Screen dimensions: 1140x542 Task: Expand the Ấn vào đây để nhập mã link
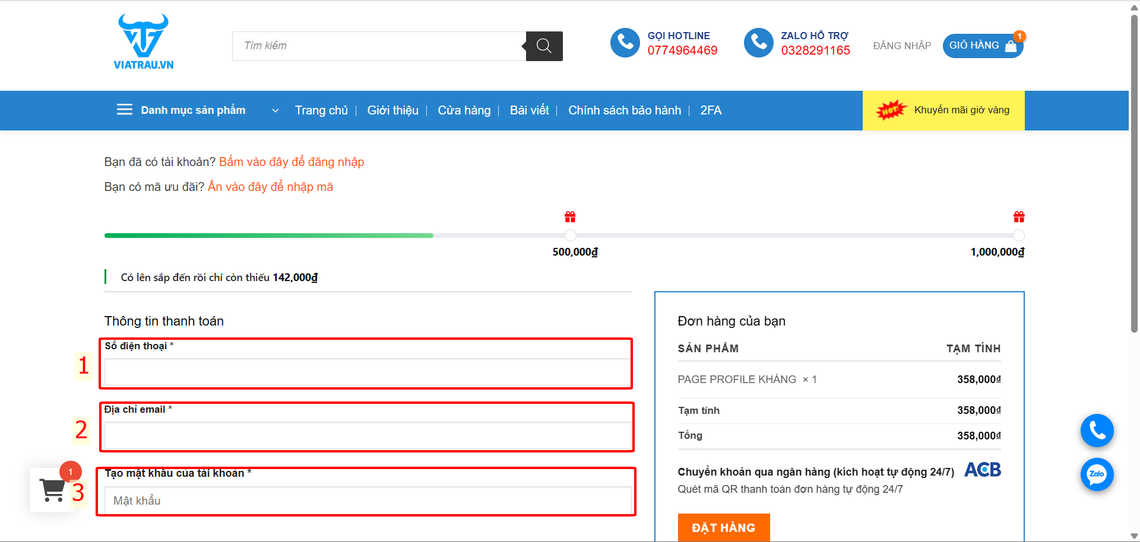point(270,187)
